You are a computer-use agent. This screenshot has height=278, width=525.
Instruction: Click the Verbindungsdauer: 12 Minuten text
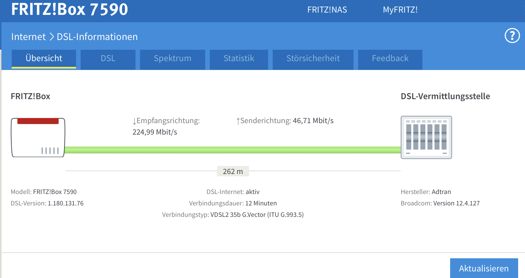click(233, 203)
